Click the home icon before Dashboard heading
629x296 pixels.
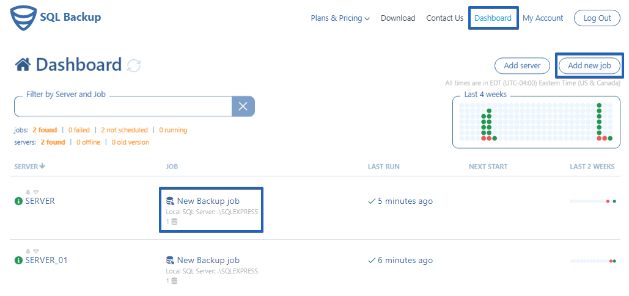pos(23,65)
